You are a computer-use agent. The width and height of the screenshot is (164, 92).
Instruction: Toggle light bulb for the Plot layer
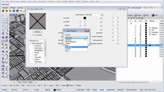coord(135,30)
